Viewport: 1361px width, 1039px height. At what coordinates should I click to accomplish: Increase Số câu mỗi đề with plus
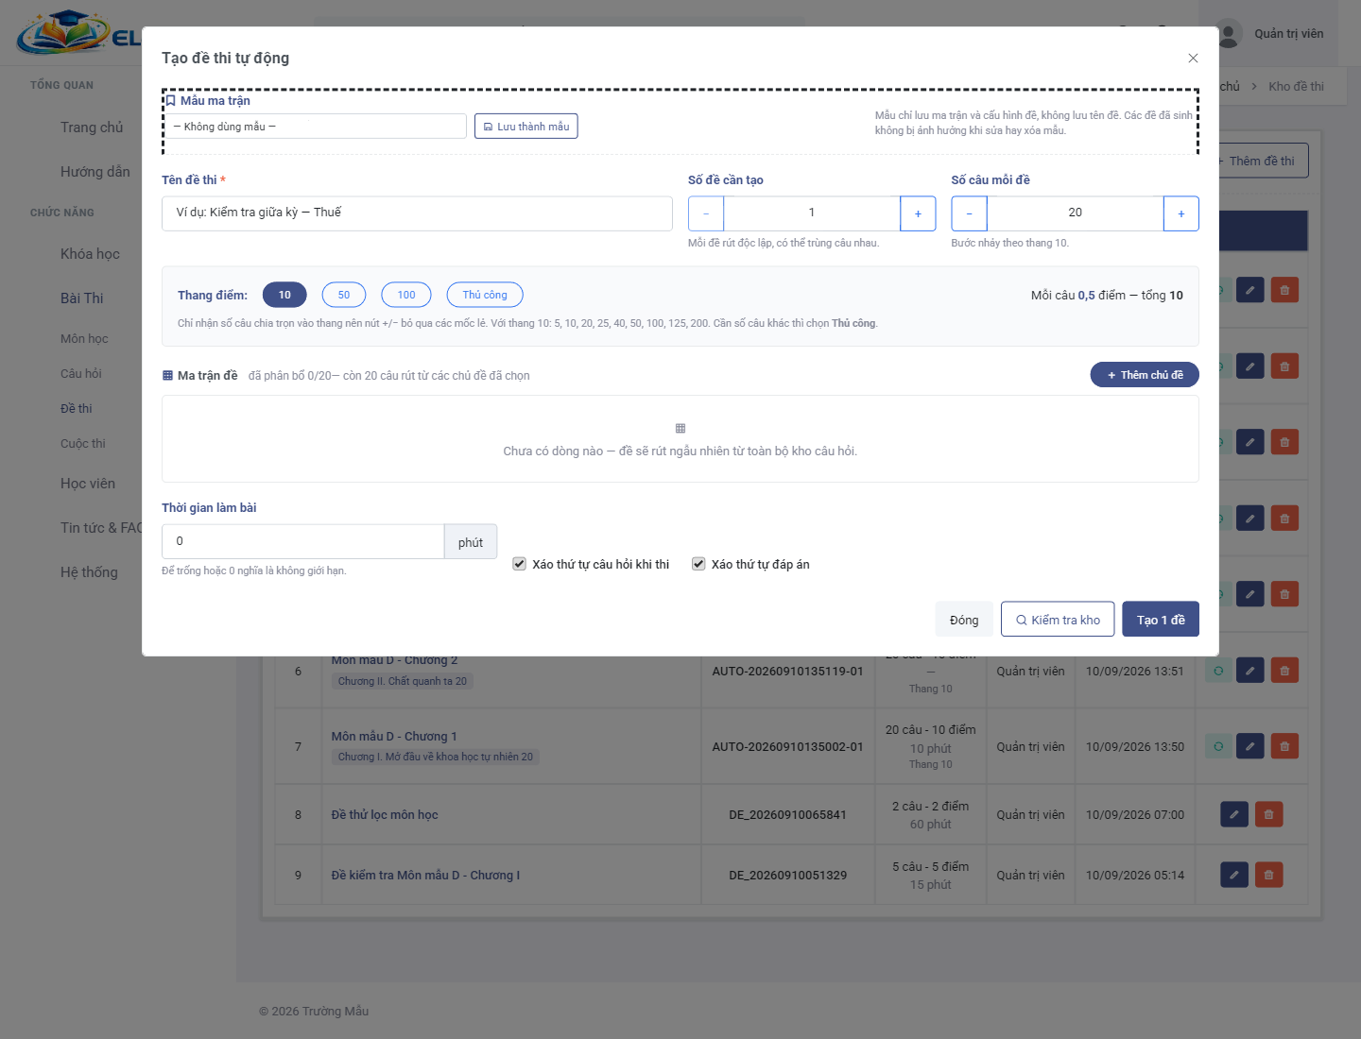1181,213
